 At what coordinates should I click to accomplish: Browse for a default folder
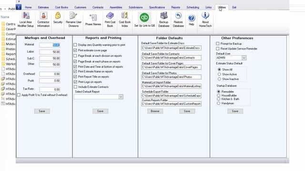[155, 111]
